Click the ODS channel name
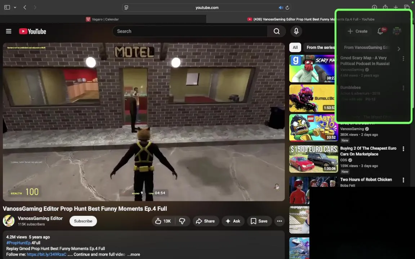Image resolution: width=415 pixels, height=259 pixels. (x=344, y=160)
